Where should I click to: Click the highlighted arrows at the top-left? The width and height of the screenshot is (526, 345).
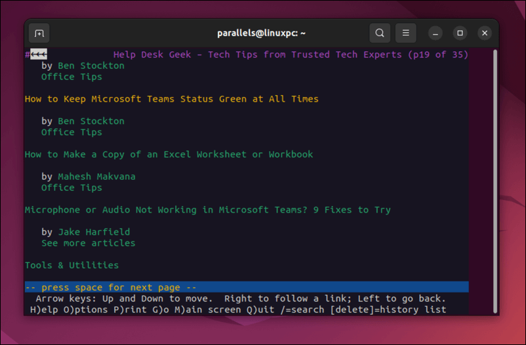pyautogui.click(x=39, y=54)
